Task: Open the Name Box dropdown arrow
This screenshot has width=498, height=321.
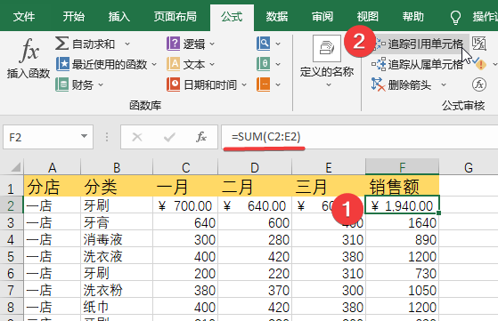Action: [84, 136]
